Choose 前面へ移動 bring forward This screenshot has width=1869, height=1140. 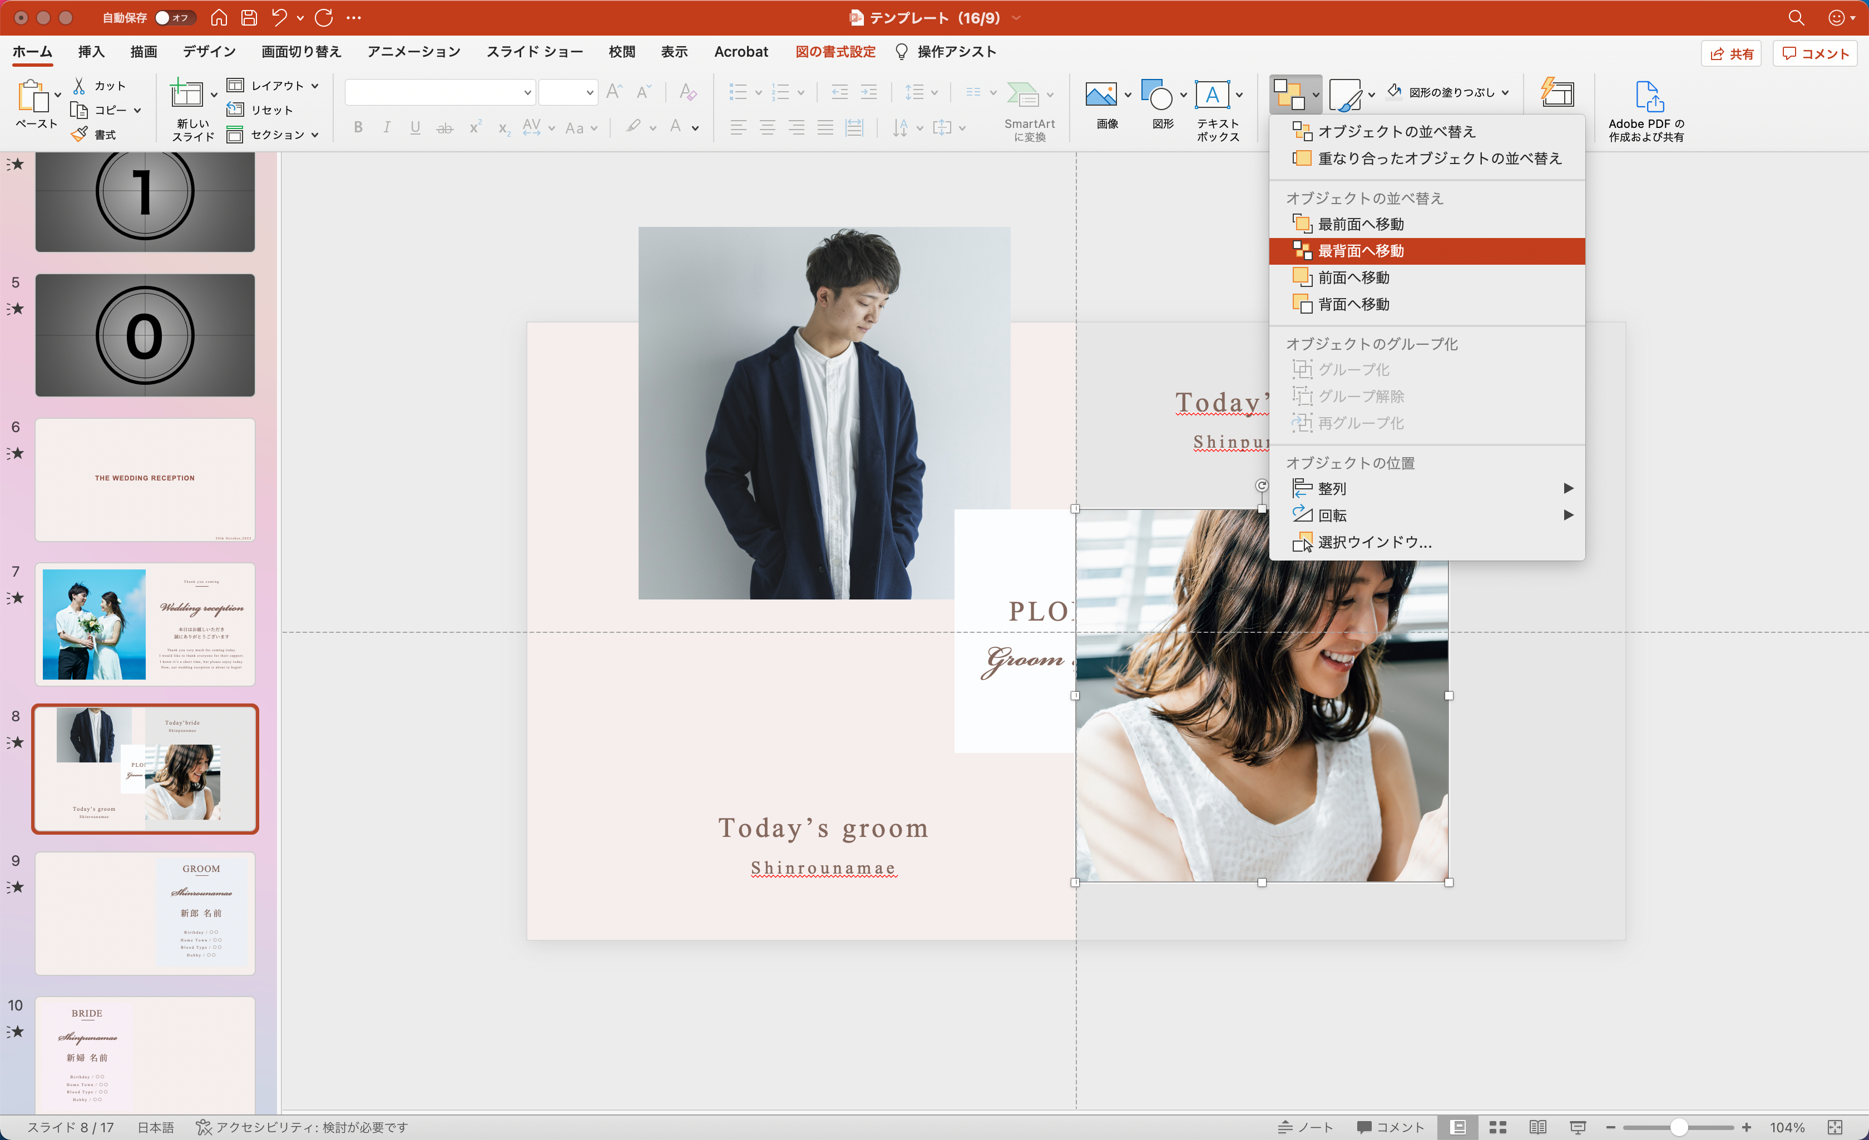(1427, 277)
